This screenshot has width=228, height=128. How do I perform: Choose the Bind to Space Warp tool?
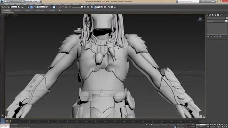(9, 7)
